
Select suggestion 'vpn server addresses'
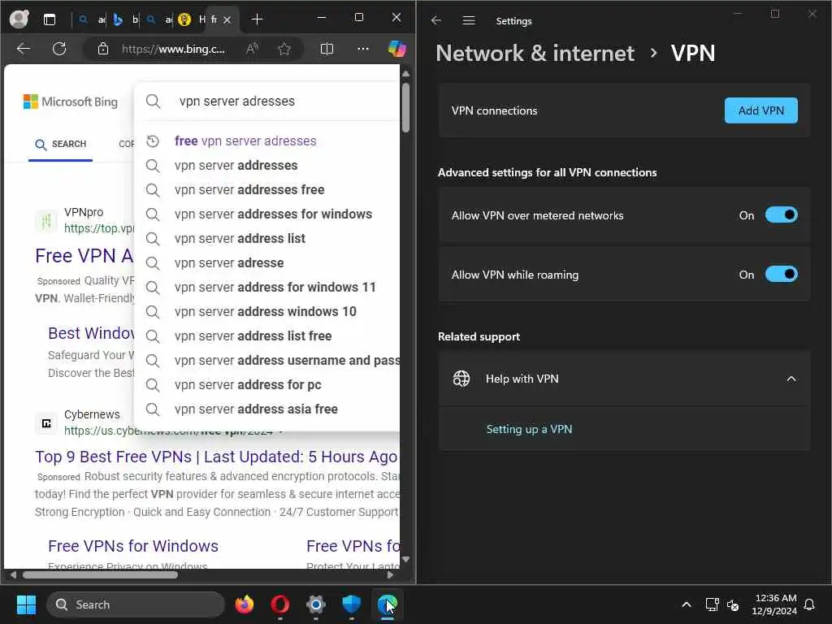pyautogui.click(x=236, y=165)
